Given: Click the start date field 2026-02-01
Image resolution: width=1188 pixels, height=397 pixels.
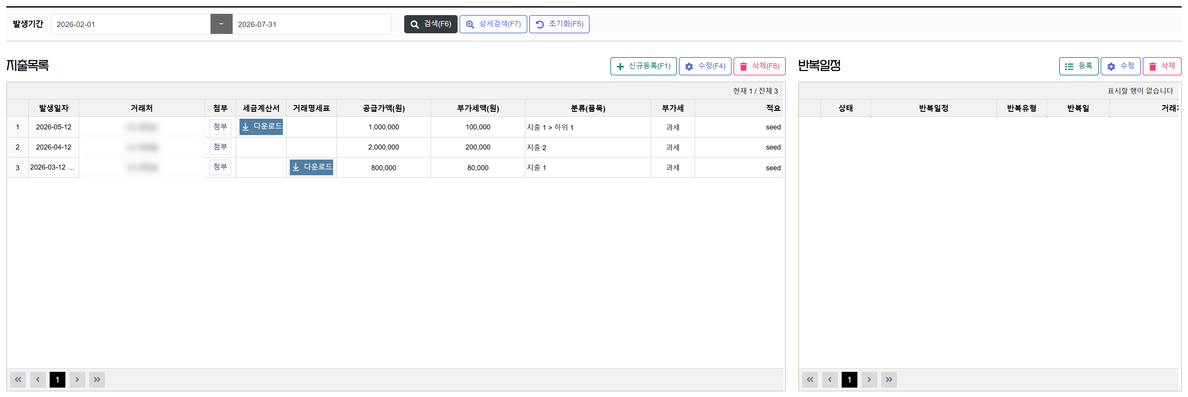Looking at the screenshot, I should 130,24.
